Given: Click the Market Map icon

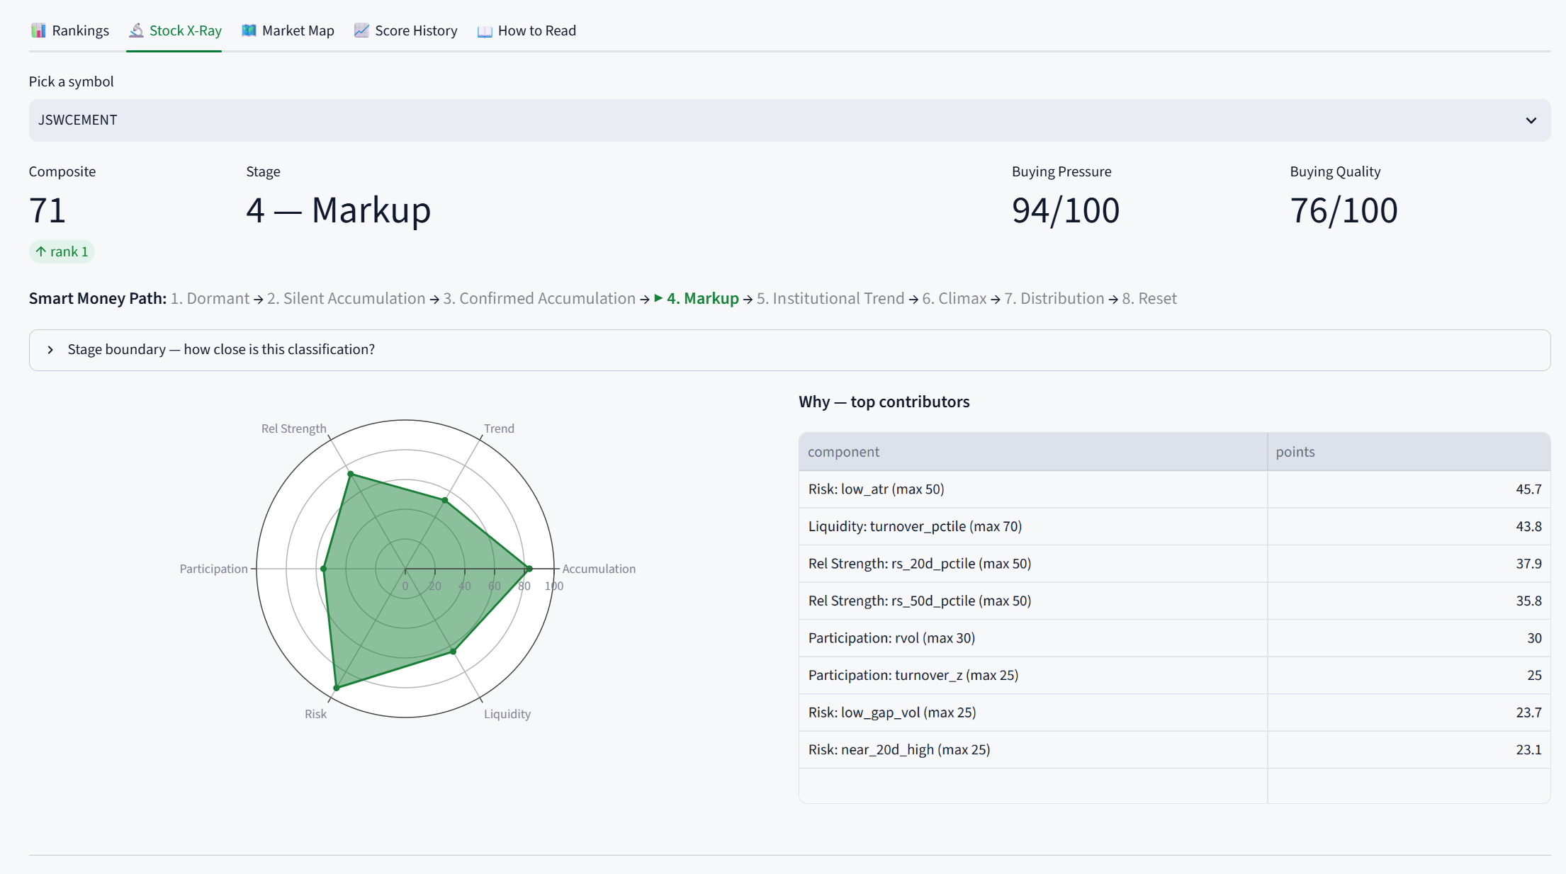Looking at the screenshot, I should point(249,30).
